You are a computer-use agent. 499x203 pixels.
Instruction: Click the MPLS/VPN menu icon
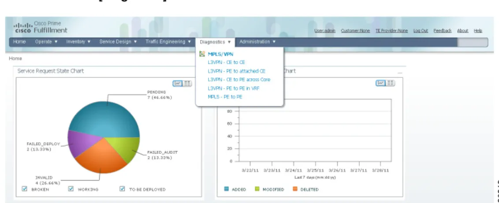coord(202,54)
